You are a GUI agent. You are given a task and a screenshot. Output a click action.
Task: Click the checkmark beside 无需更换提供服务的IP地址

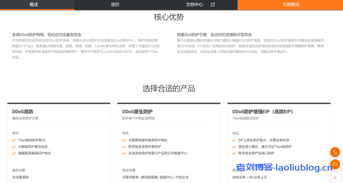(x=124, y=140)
